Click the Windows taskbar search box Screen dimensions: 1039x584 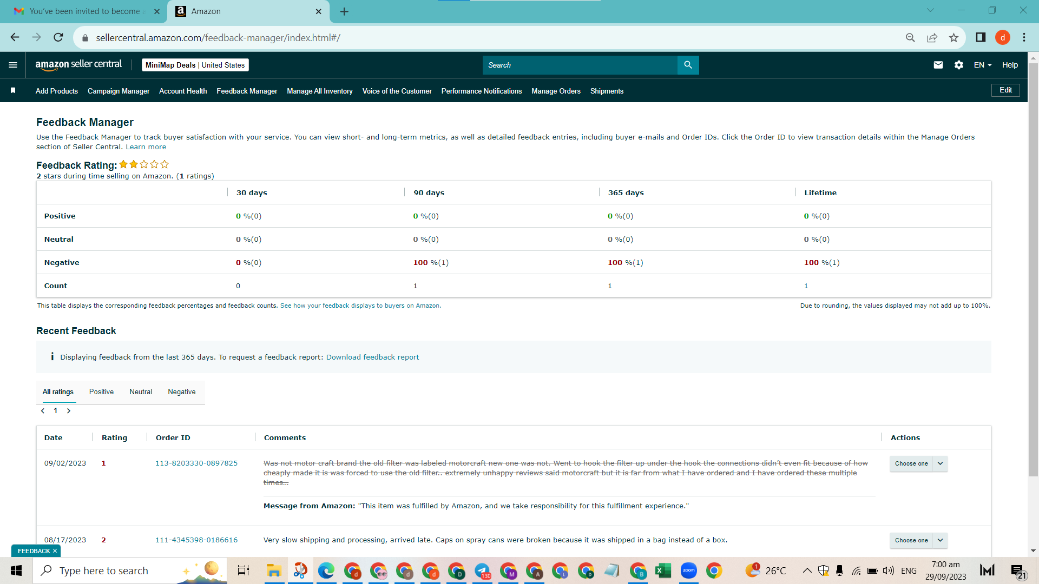click(x=130, y=570)
